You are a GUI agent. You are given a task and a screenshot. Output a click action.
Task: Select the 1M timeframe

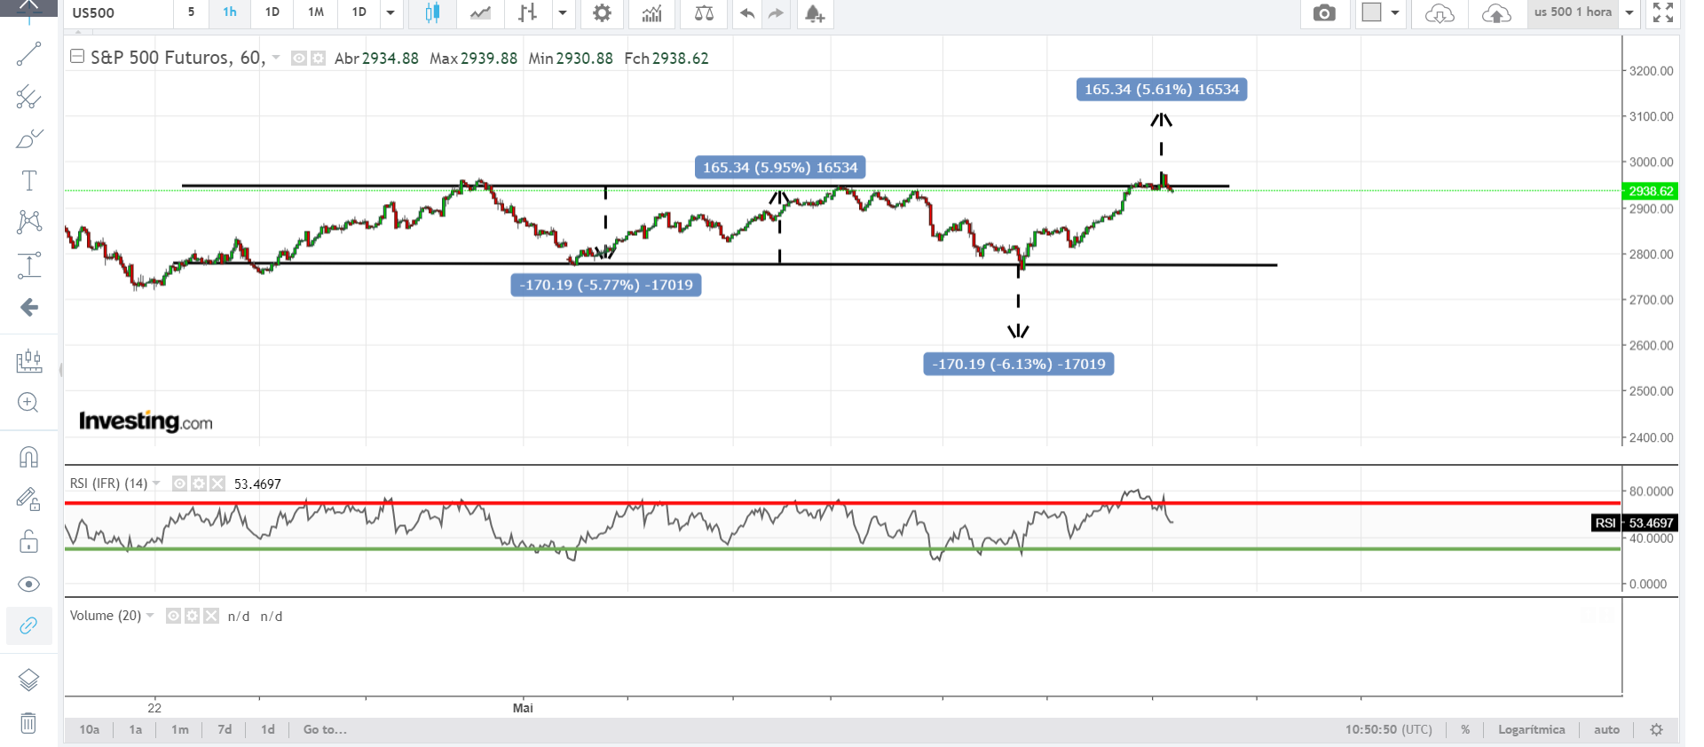click(316, 12)
